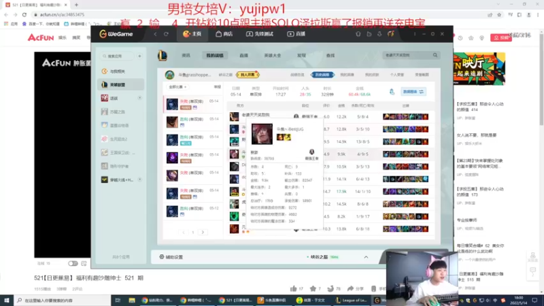The width and height of the screenshot is (544, 306).
Task: Open the 全部比赛 match filter dropdown
Action: (178, 87)
